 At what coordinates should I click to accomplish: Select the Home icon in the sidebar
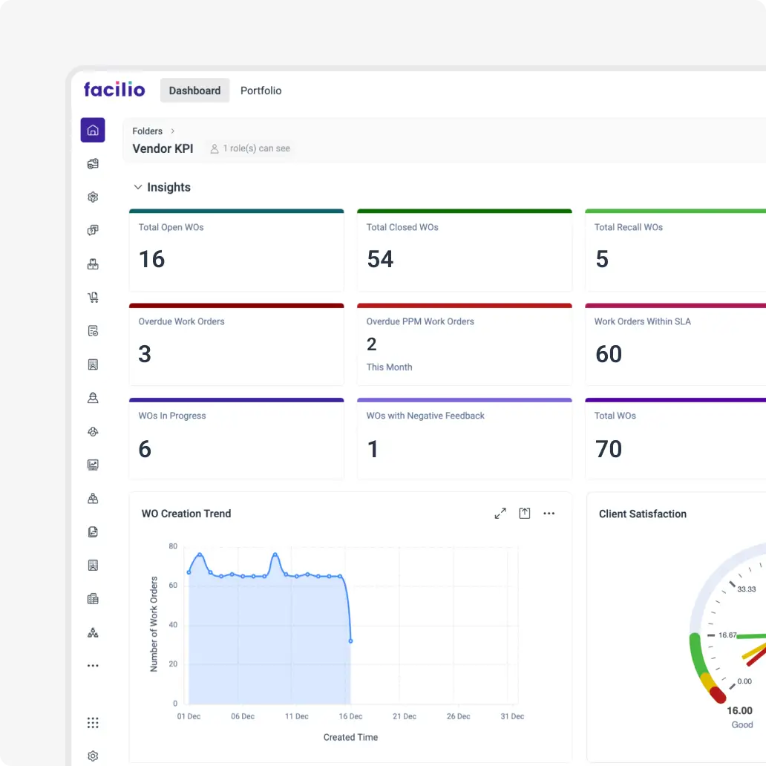pos(93,130)
